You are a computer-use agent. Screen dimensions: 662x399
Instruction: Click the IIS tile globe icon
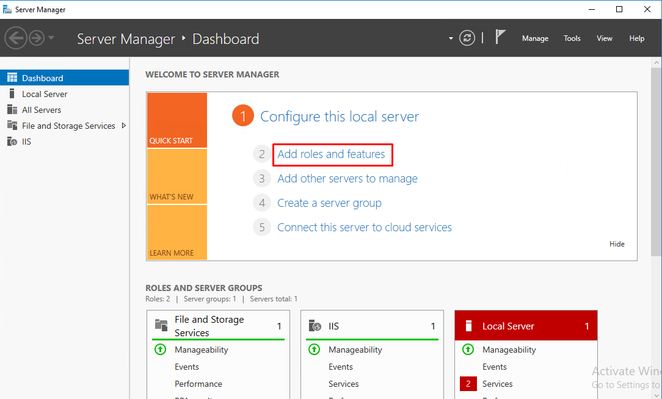[x=315, y=326]
